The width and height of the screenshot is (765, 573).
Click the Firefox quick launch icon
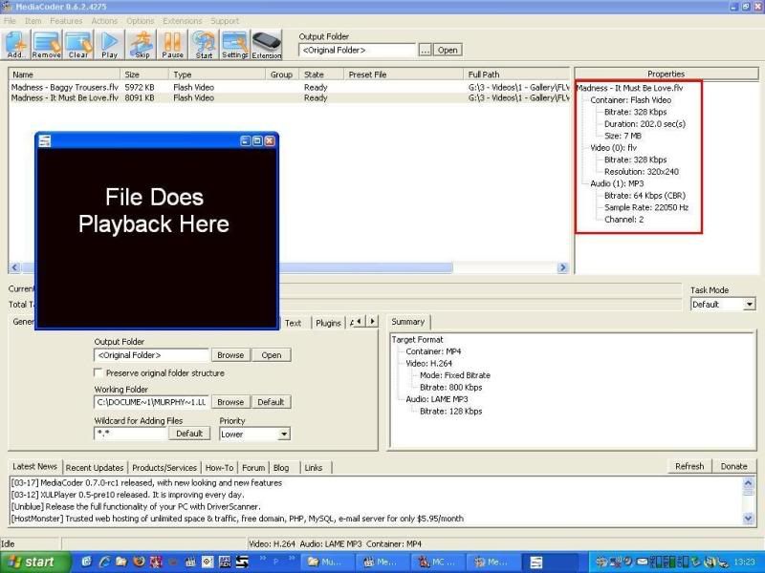[139, 562]
